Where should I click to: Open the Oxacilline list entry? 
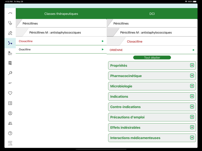(x=61, y=49)
